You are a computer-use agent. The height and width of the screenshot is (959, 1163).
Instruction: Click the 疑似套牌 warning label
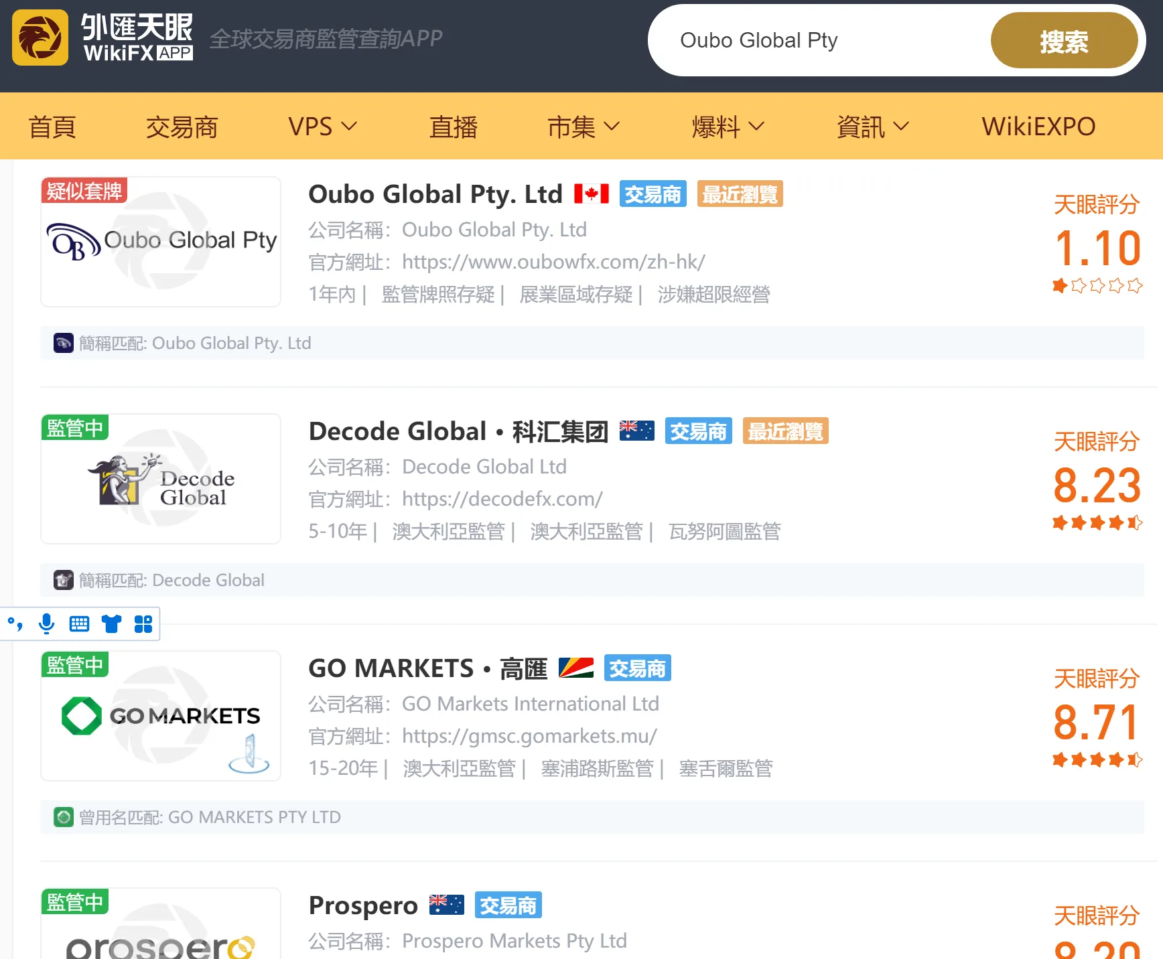click(84, 191)
